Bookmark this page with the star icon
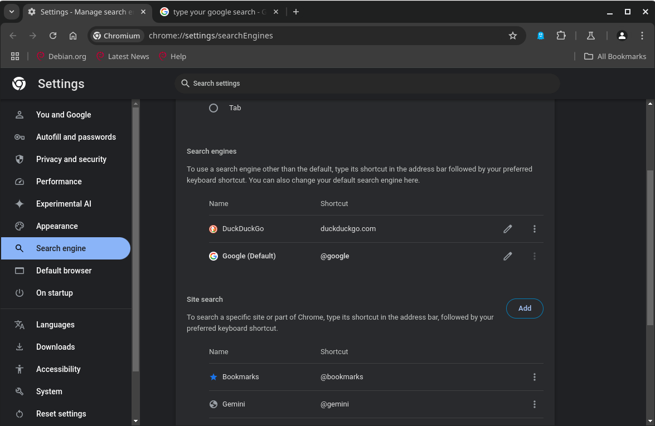The image size is (655, 426). 513,36
